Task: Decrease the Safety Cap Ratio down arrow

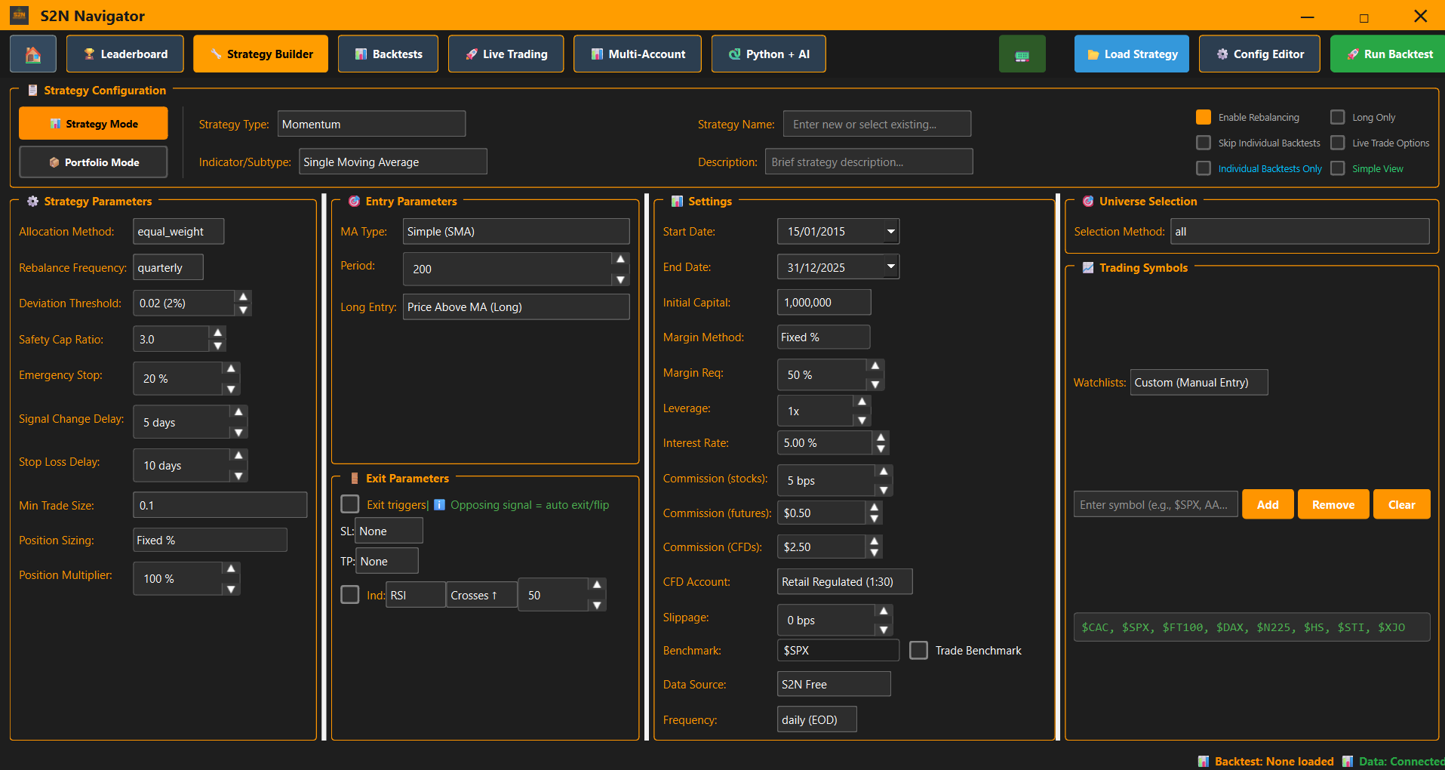Action: point(217,346)
